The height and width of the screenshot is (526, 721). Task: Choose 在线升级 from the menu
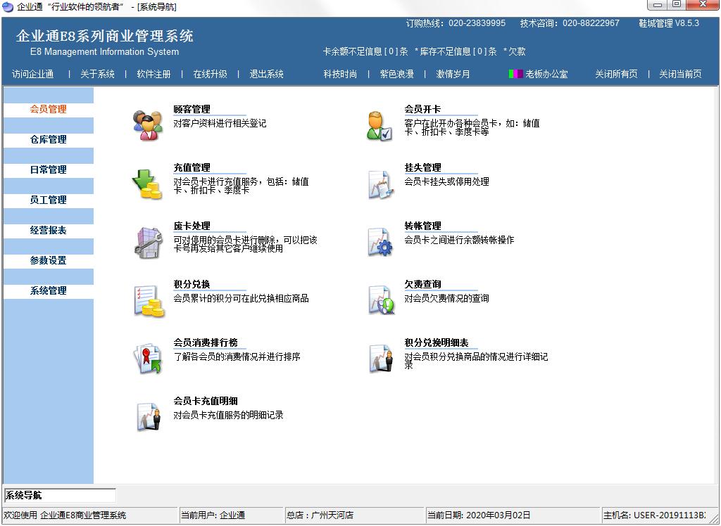(210, 74)
